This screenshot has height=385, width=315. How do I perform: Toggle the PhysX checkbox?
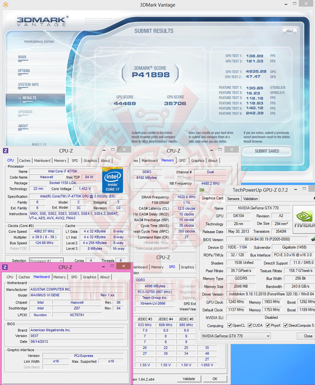coord(268,325)
